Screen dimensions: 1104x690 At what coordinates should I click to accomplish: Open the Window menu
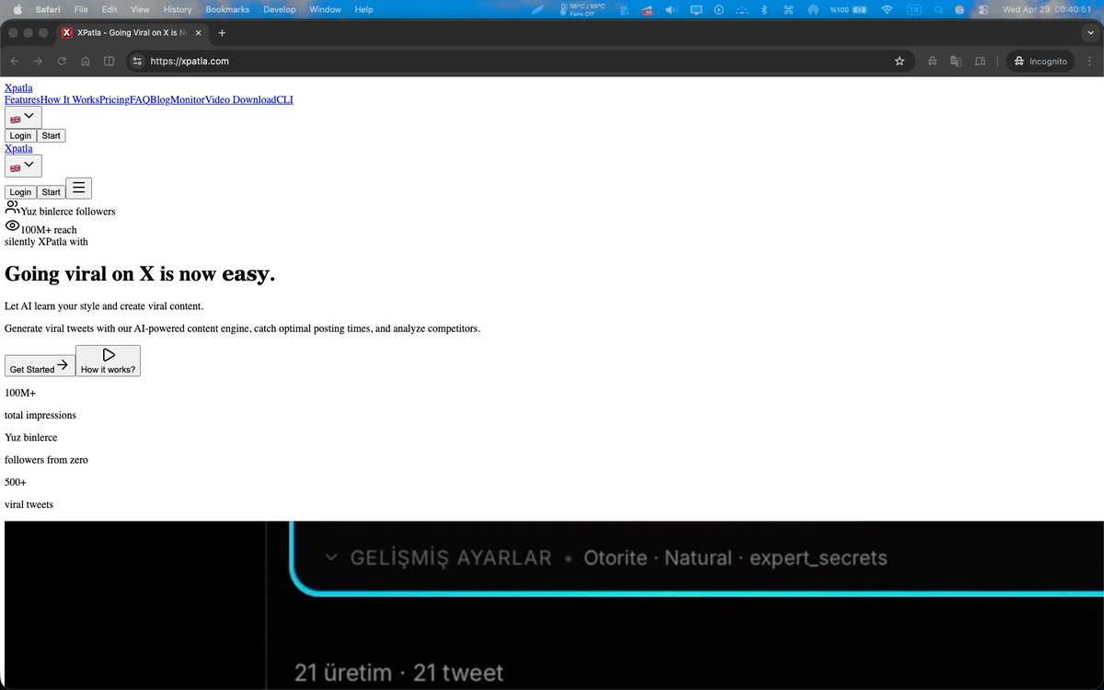click(x=325, y=9)
